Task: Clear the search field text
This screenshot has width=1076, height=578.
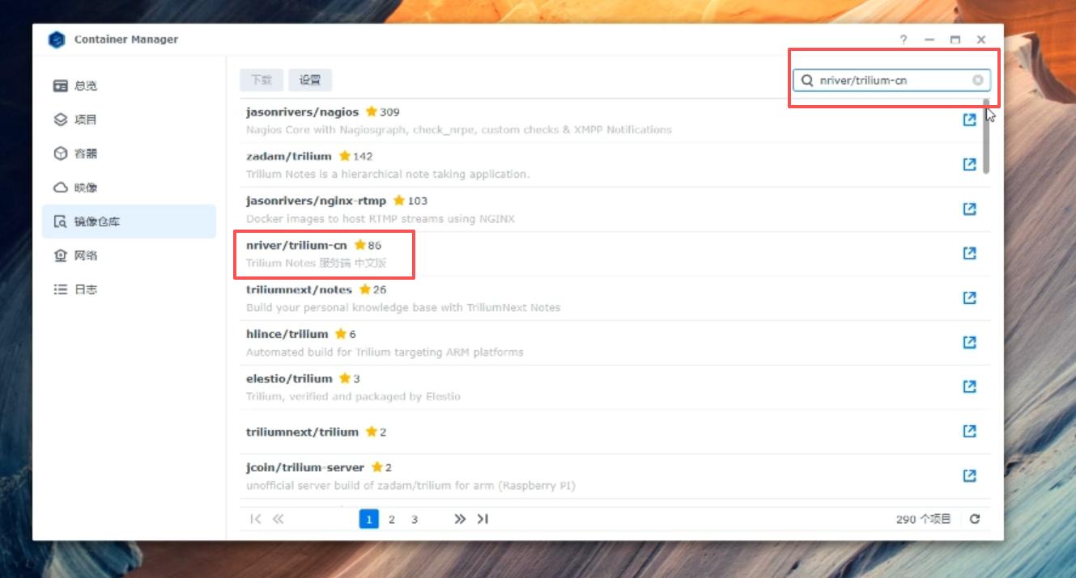Action: (x=978, y=80)
